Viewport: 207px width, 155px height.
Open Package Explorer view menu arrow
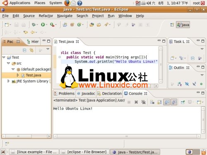tap(48, 49)
